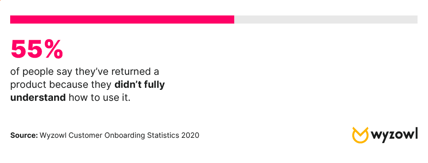
Task: Click the yellow owl icon in Wyzowl logo
Action: click(x=360, y=135)
